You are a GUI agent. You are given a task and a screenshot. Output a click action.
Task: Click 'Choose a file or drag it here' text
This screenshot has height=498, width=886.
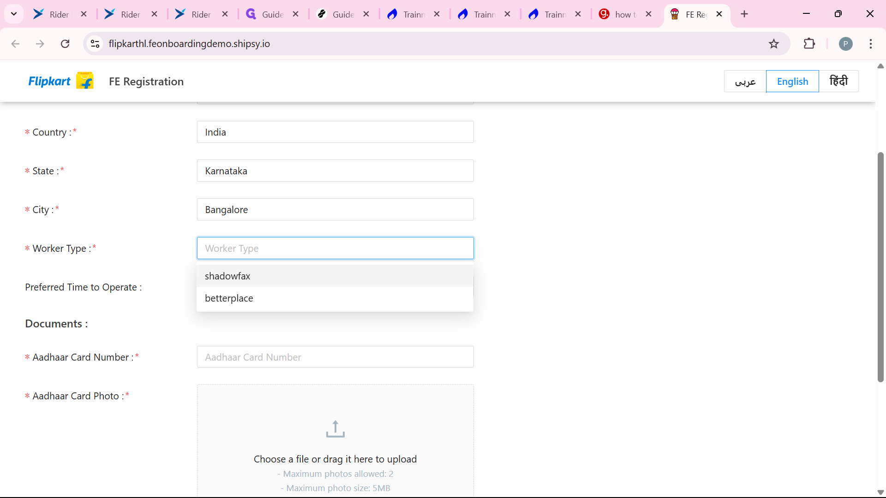click(335, 459)
